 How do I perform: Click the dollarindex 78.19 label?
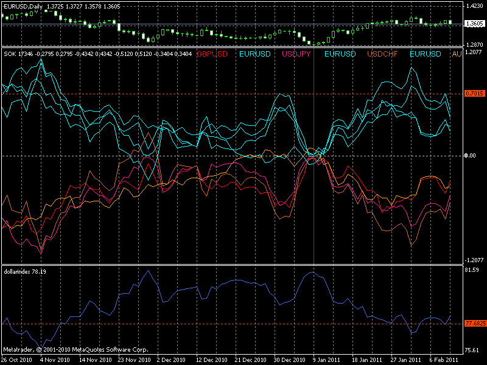[x=25, y=271]
